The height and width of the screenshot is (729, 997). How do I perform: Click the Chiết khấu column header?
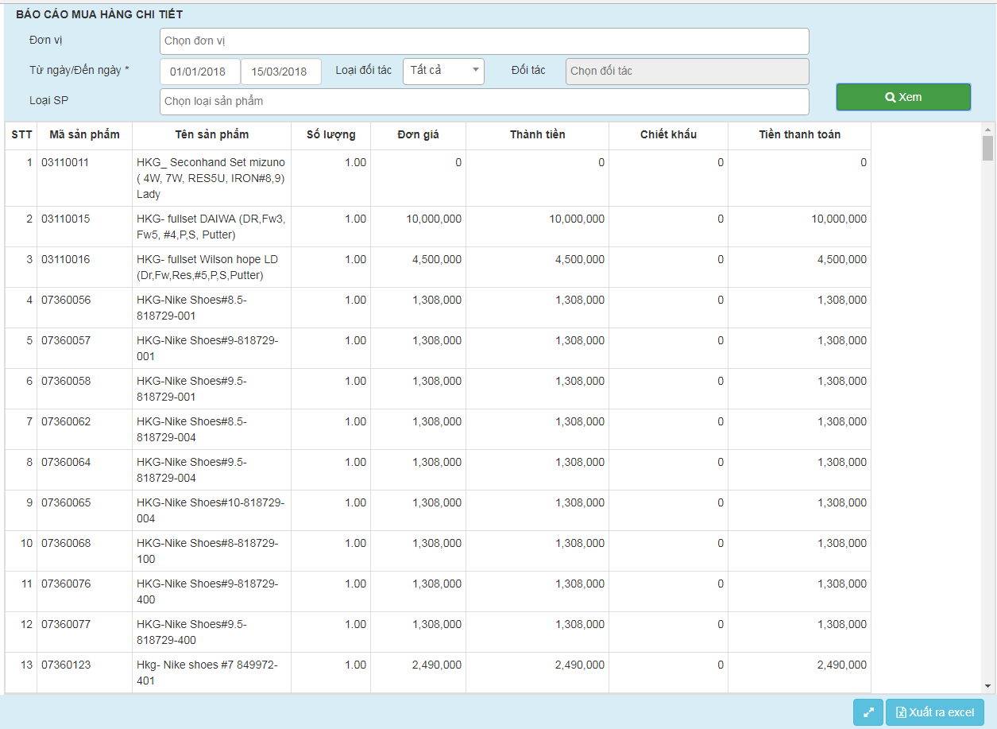click(x=668, y=135)
